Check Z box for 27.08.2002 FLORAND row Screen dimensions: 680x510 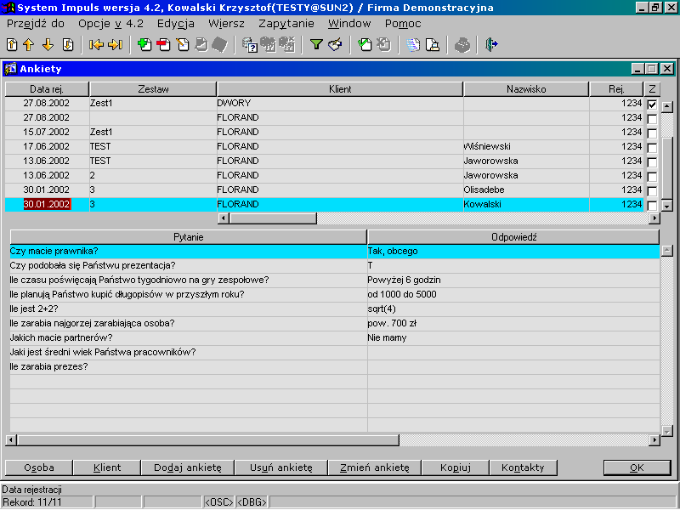point(652,119)
